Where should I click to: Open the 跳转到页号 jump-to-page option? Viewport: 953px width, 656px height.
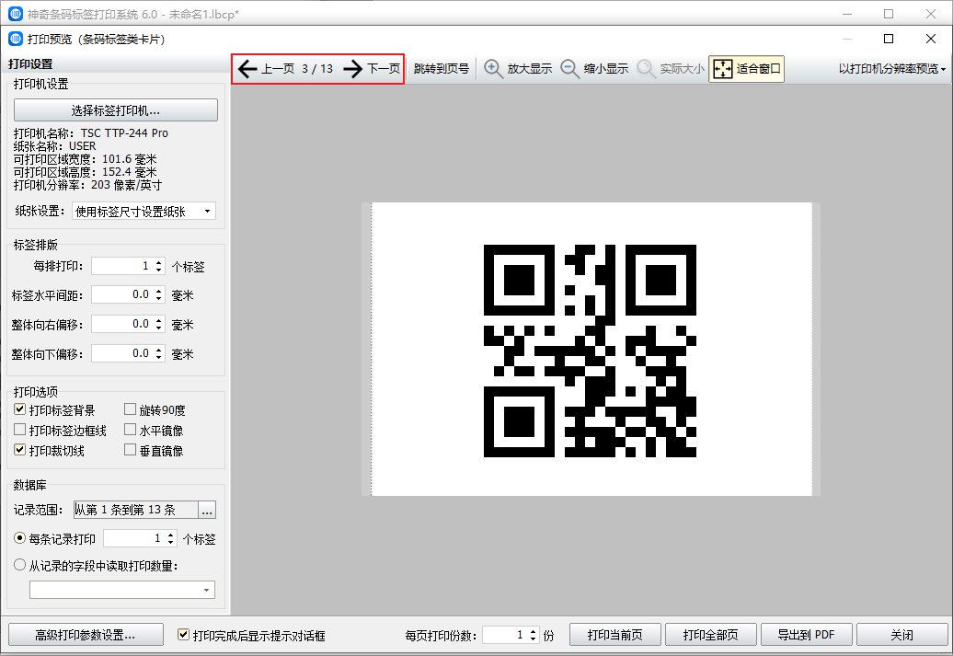[442, 69]
